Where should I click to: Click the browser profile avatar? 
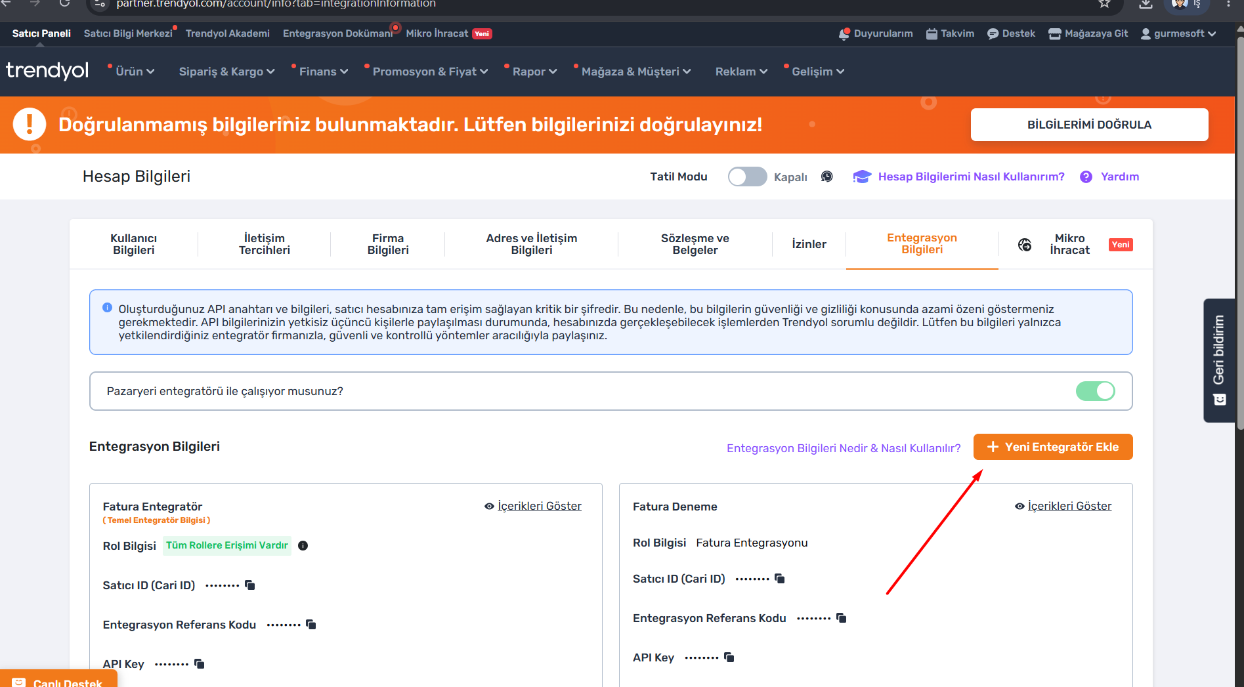[1180, 3]
